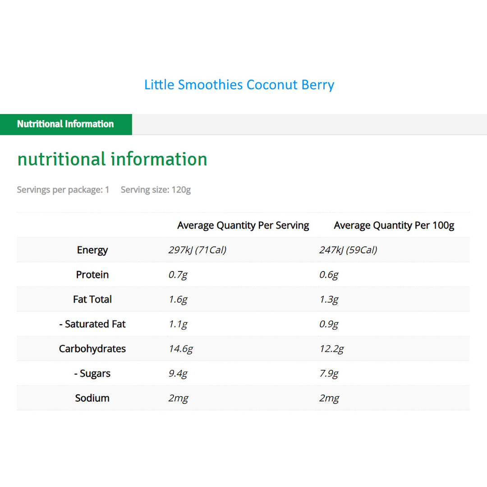Select the Energy row label
Screen dimensions: 487x487
92,250
